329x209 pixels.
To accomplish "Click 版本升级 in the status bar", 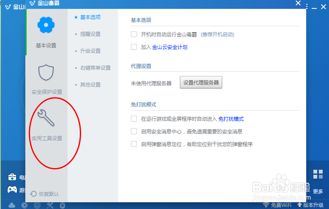I will pyautogui.click(x=310, y=205).
